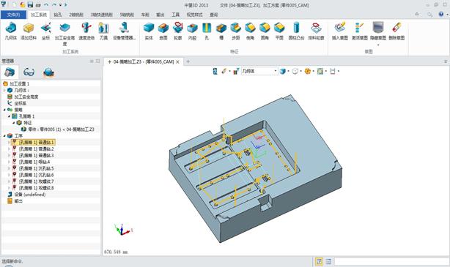Select the 设备 (undefined) tree entry
This screenshot has height=267, width=450.
click(30, 195)
